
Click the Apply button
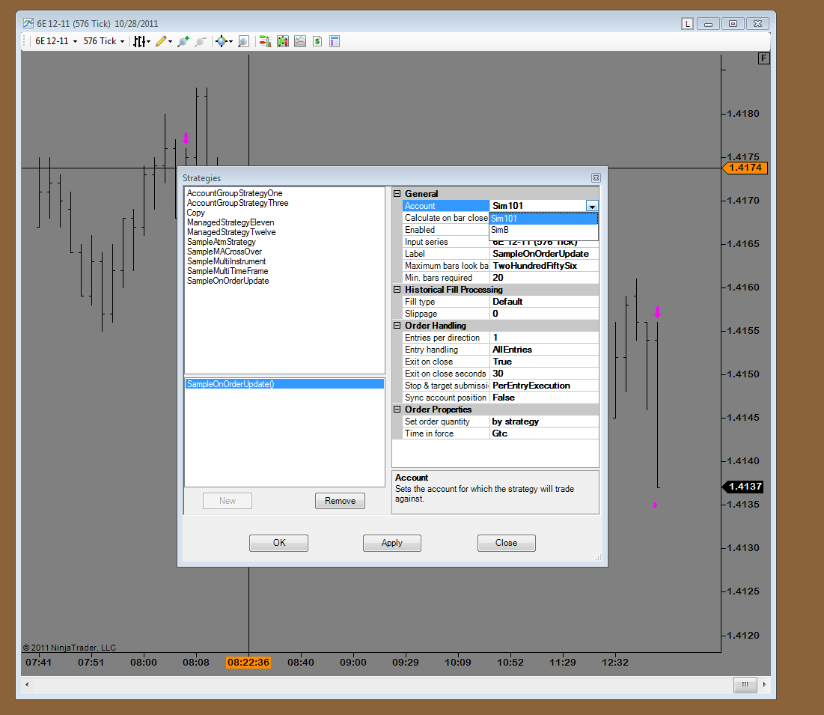[391, 543]
